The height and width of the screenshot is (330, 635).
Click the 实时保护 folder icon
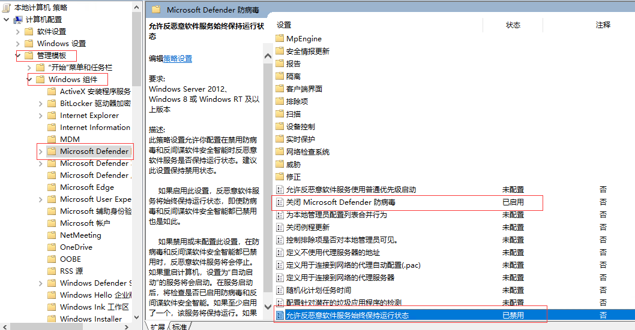[x=280, y=139]
